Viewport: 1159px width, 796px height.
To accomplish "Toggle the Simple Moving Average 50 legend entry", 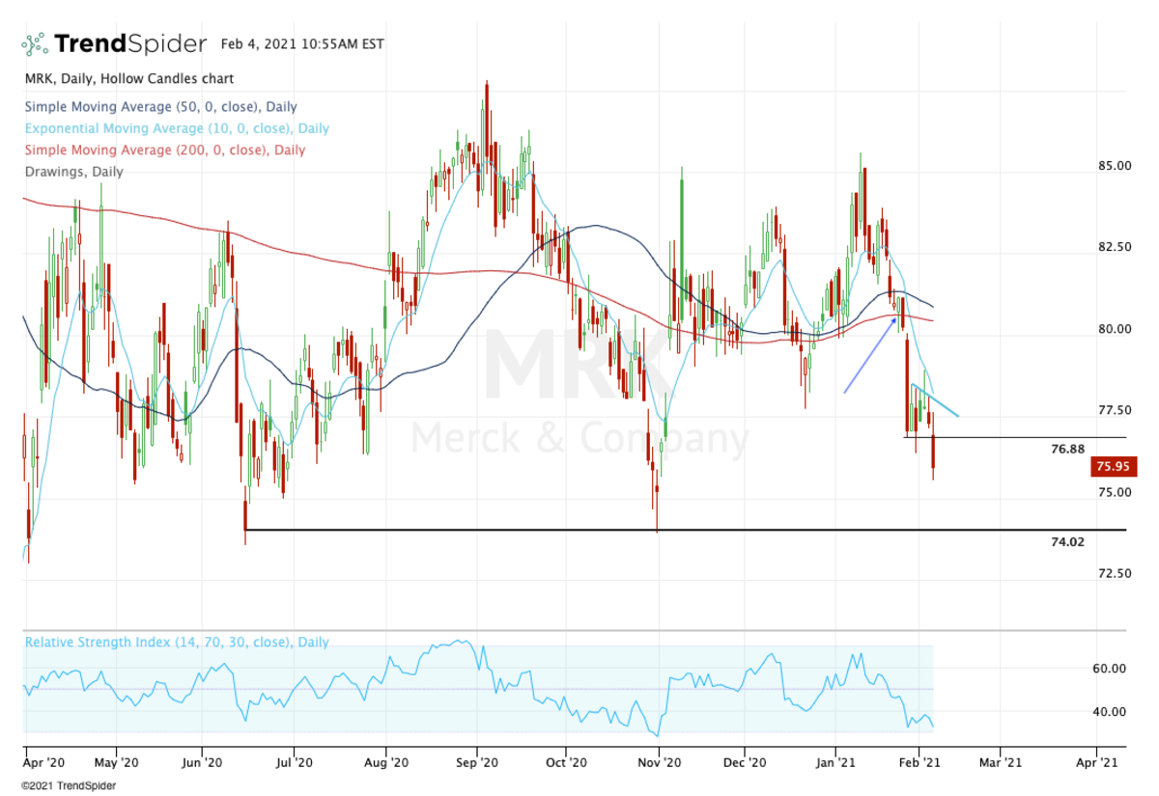I will pyautogui.click(x=159, y=107).
